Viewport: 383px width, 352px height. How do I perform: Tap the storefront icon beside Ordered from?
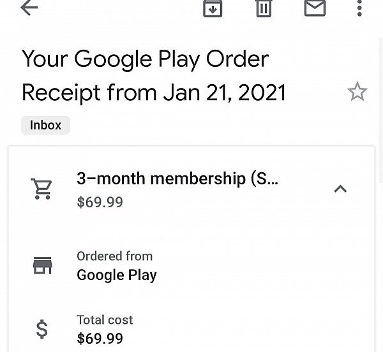click(42, 265)
